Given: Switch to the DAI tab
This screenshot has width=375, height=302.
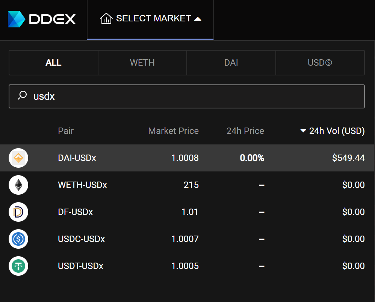Looking at the screenshot, I should click(231, 63).
